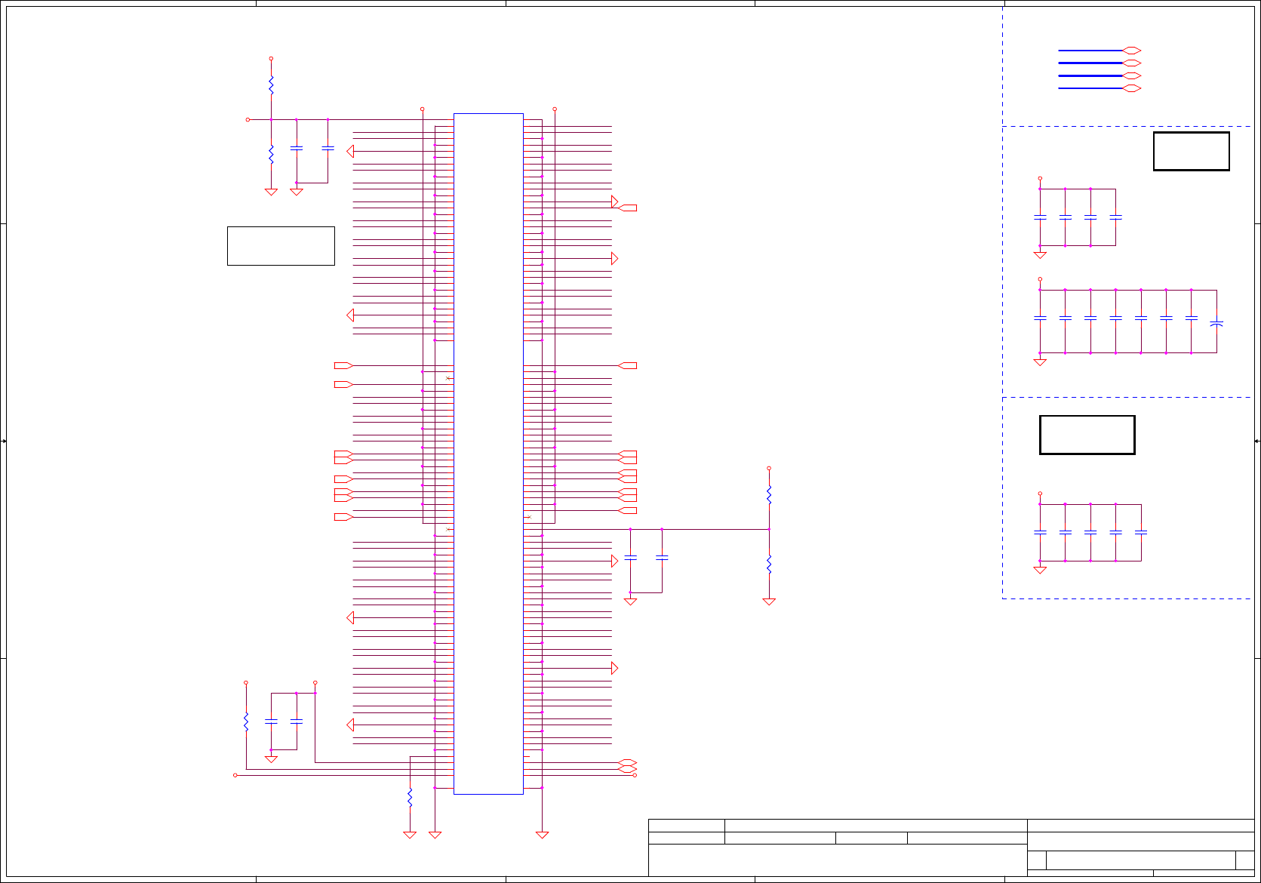Select ground symbol beneath the right-side divider
1261x883 pixels.
click(x=769, y=601)
